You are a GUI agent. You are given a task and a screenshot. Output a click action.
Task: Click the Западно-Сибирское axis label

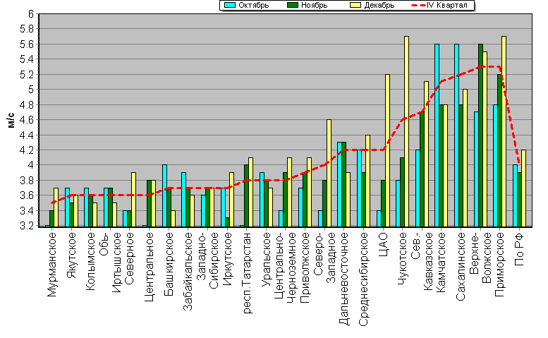(x=207, y=261)
